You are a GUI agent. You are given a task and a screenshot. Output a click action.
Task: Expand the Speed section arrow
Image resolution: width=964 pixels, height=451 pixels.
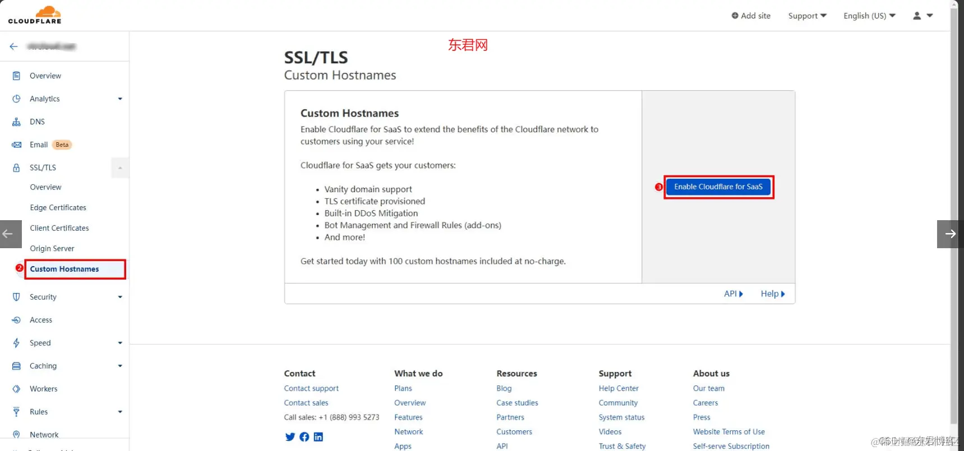pos(120,343)
